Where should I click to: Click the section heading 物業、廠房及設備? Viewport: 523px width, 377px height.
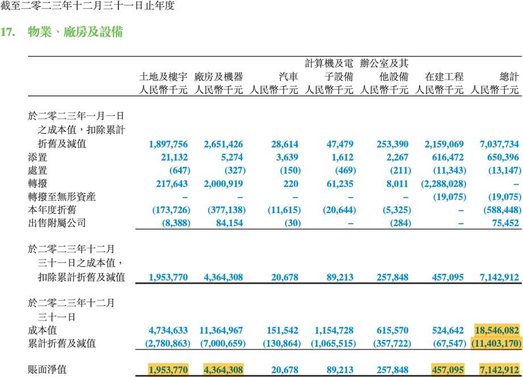(x=76, y=32)
